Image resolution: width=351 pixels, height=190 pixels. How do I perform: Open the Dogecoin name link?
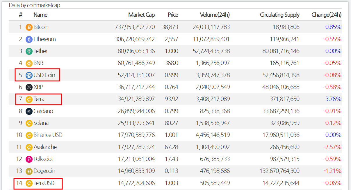click(x=44, y=171)
